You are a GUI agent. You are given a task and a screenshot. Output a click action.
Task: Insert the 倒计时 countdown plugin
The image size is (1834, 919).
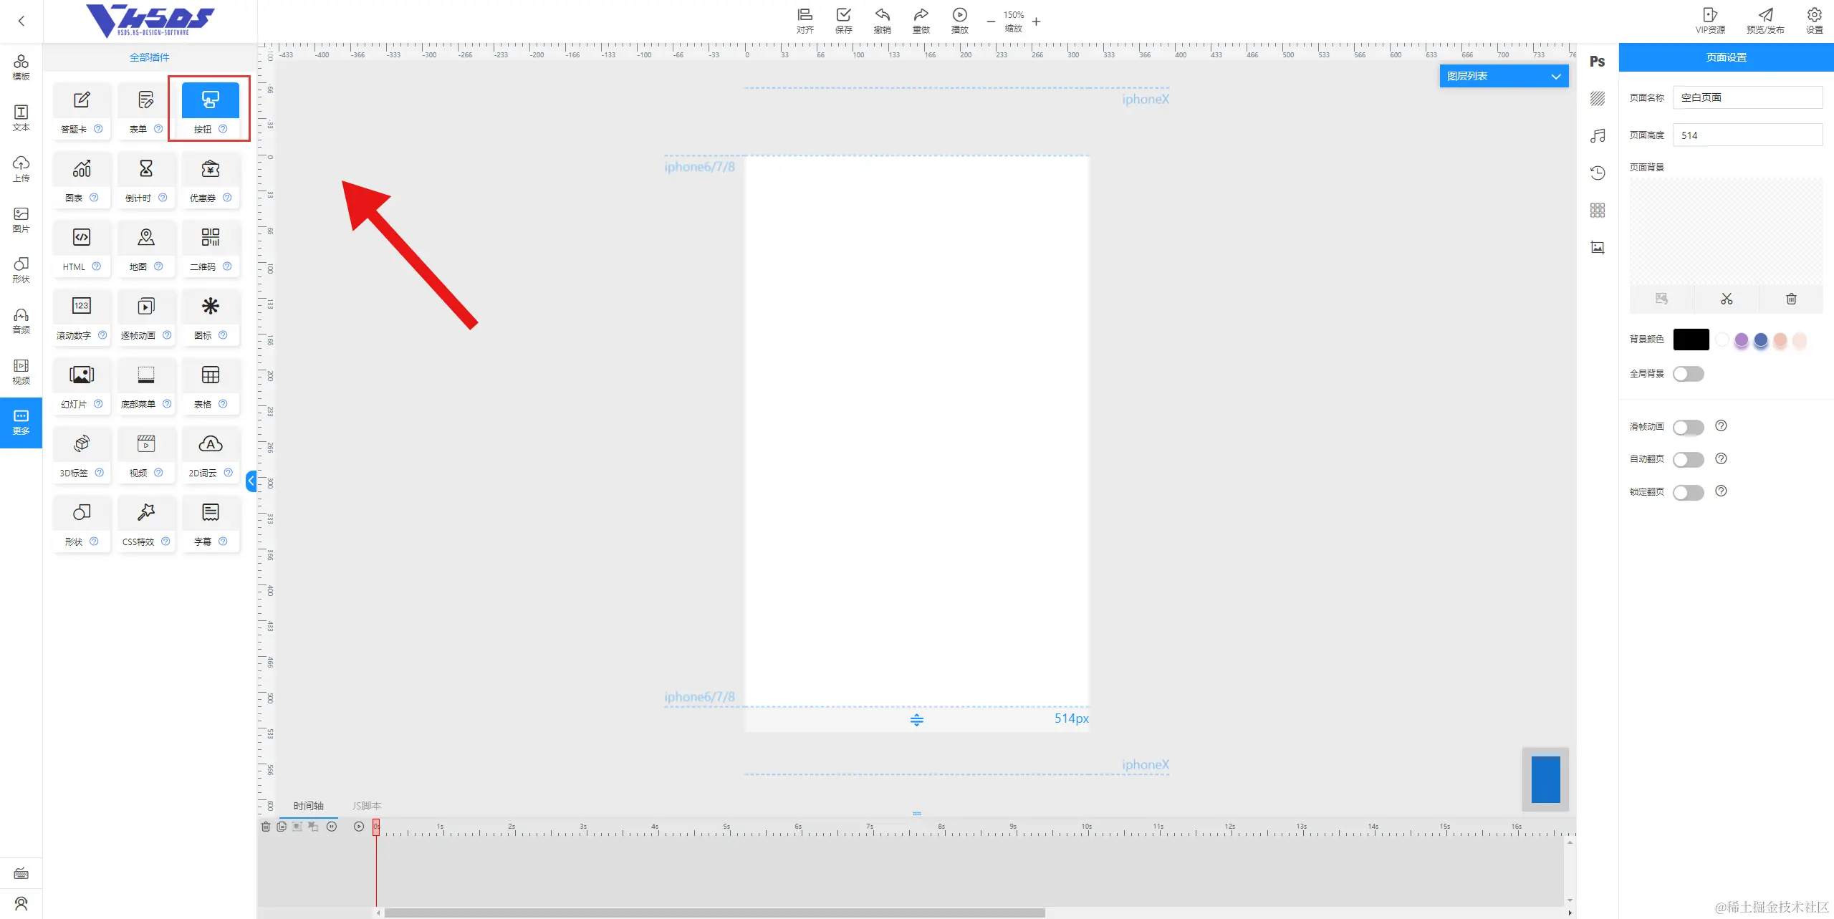146,169
